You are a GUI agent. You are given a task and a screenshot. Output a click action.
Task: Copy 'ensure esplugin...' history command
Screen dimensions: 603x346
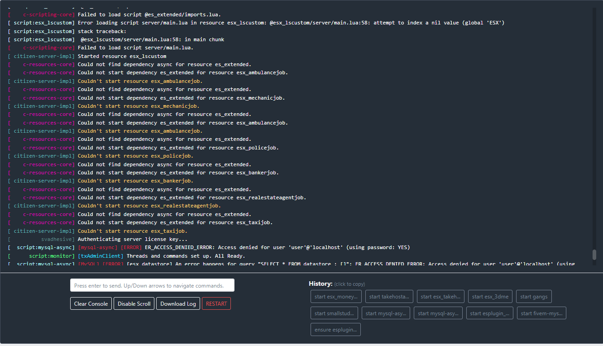(335, 329)
